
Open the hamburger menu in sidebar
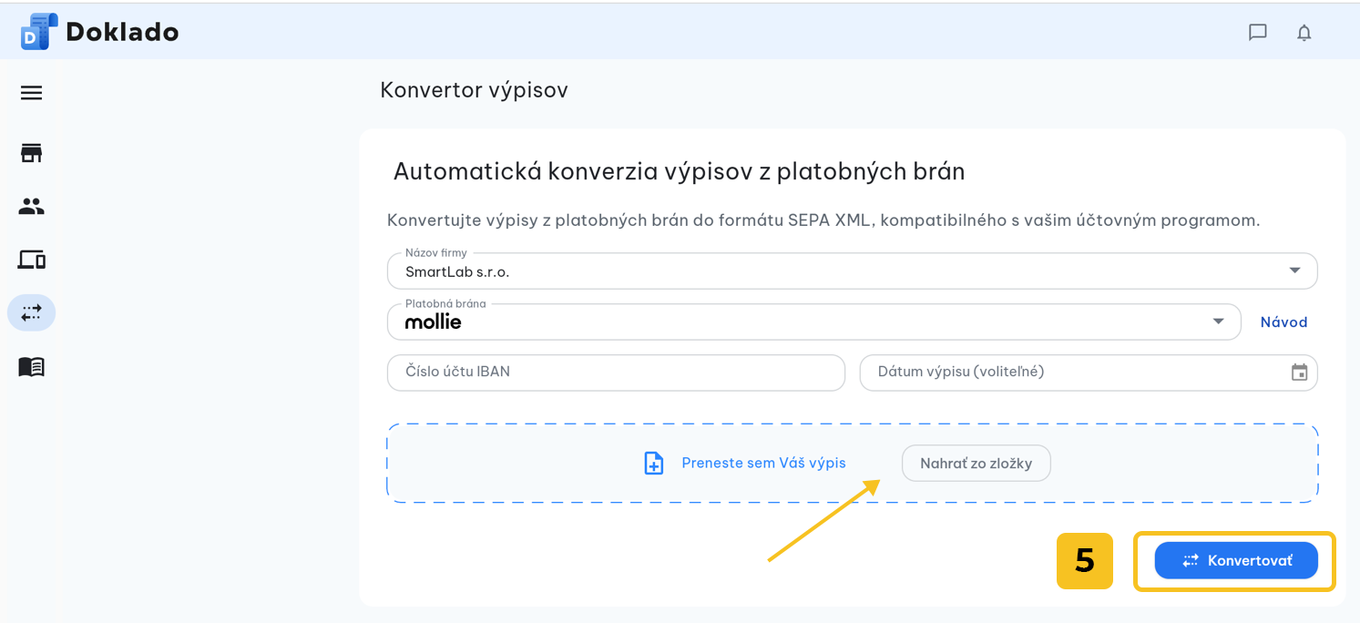click(31, 93)
